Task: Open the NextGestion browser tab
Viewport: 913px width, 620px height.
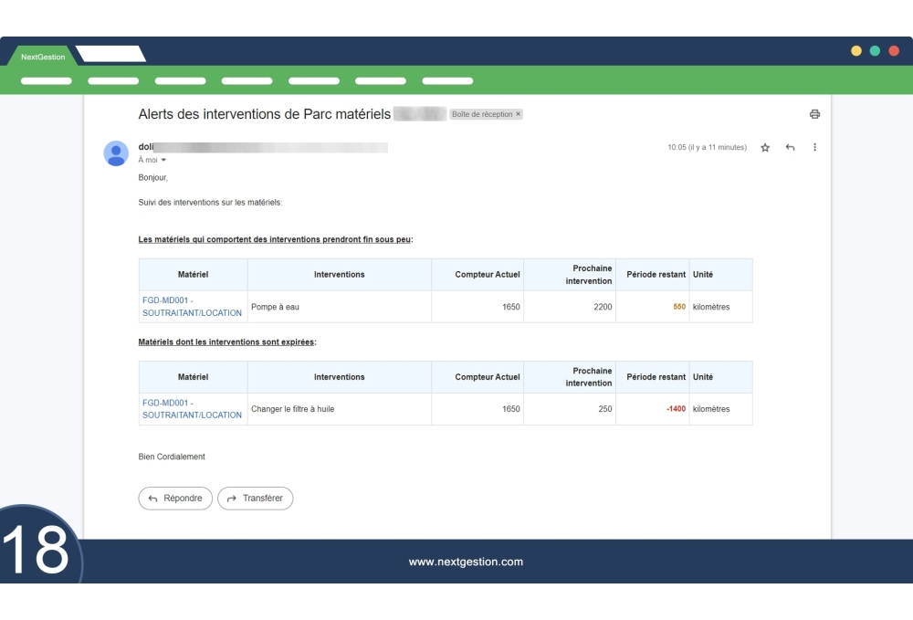Action: [x=43, y=57]
